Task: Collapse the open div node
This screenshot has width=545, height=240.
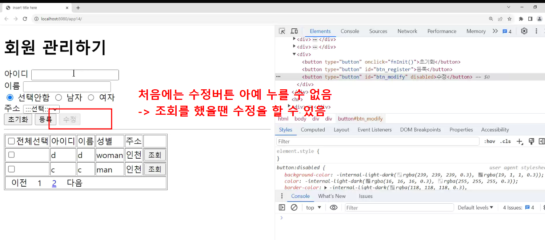Action: pos(294,54)
